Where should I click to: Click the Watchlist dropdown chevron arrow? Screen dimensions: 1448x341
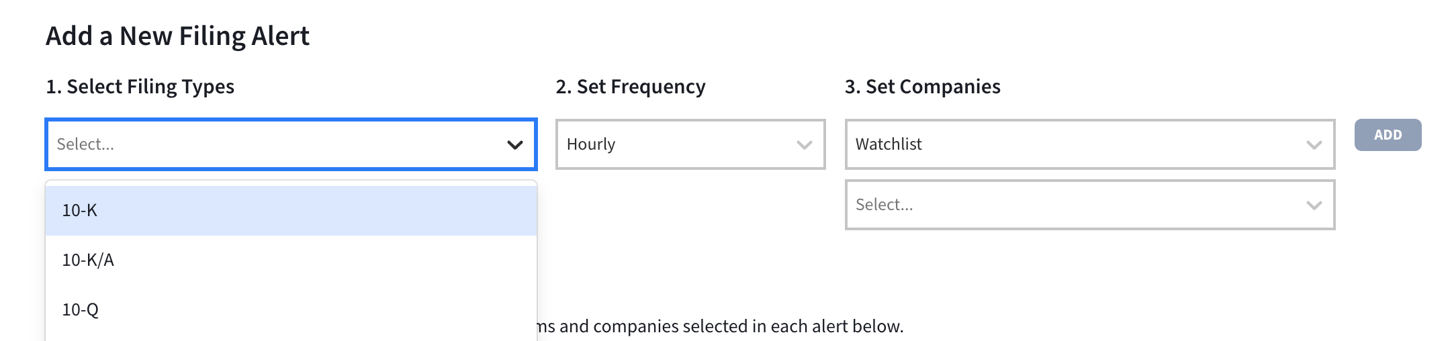1314,144
